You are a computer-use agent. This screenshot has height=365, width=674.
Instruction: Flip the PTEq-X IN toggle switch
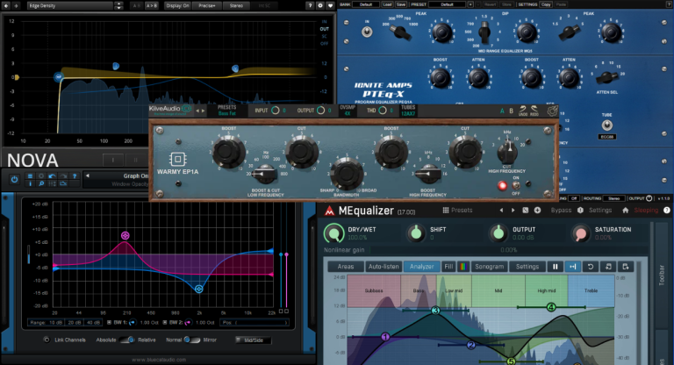coord(367,32)
